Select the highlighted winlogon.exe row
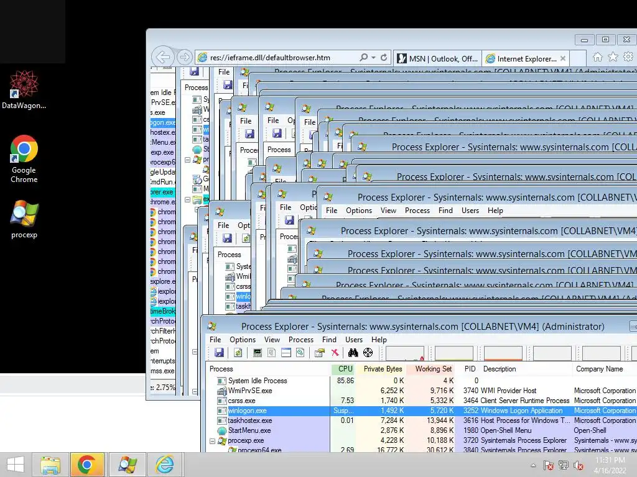Screen dimensions: 637x477 [x=421, y=411]
